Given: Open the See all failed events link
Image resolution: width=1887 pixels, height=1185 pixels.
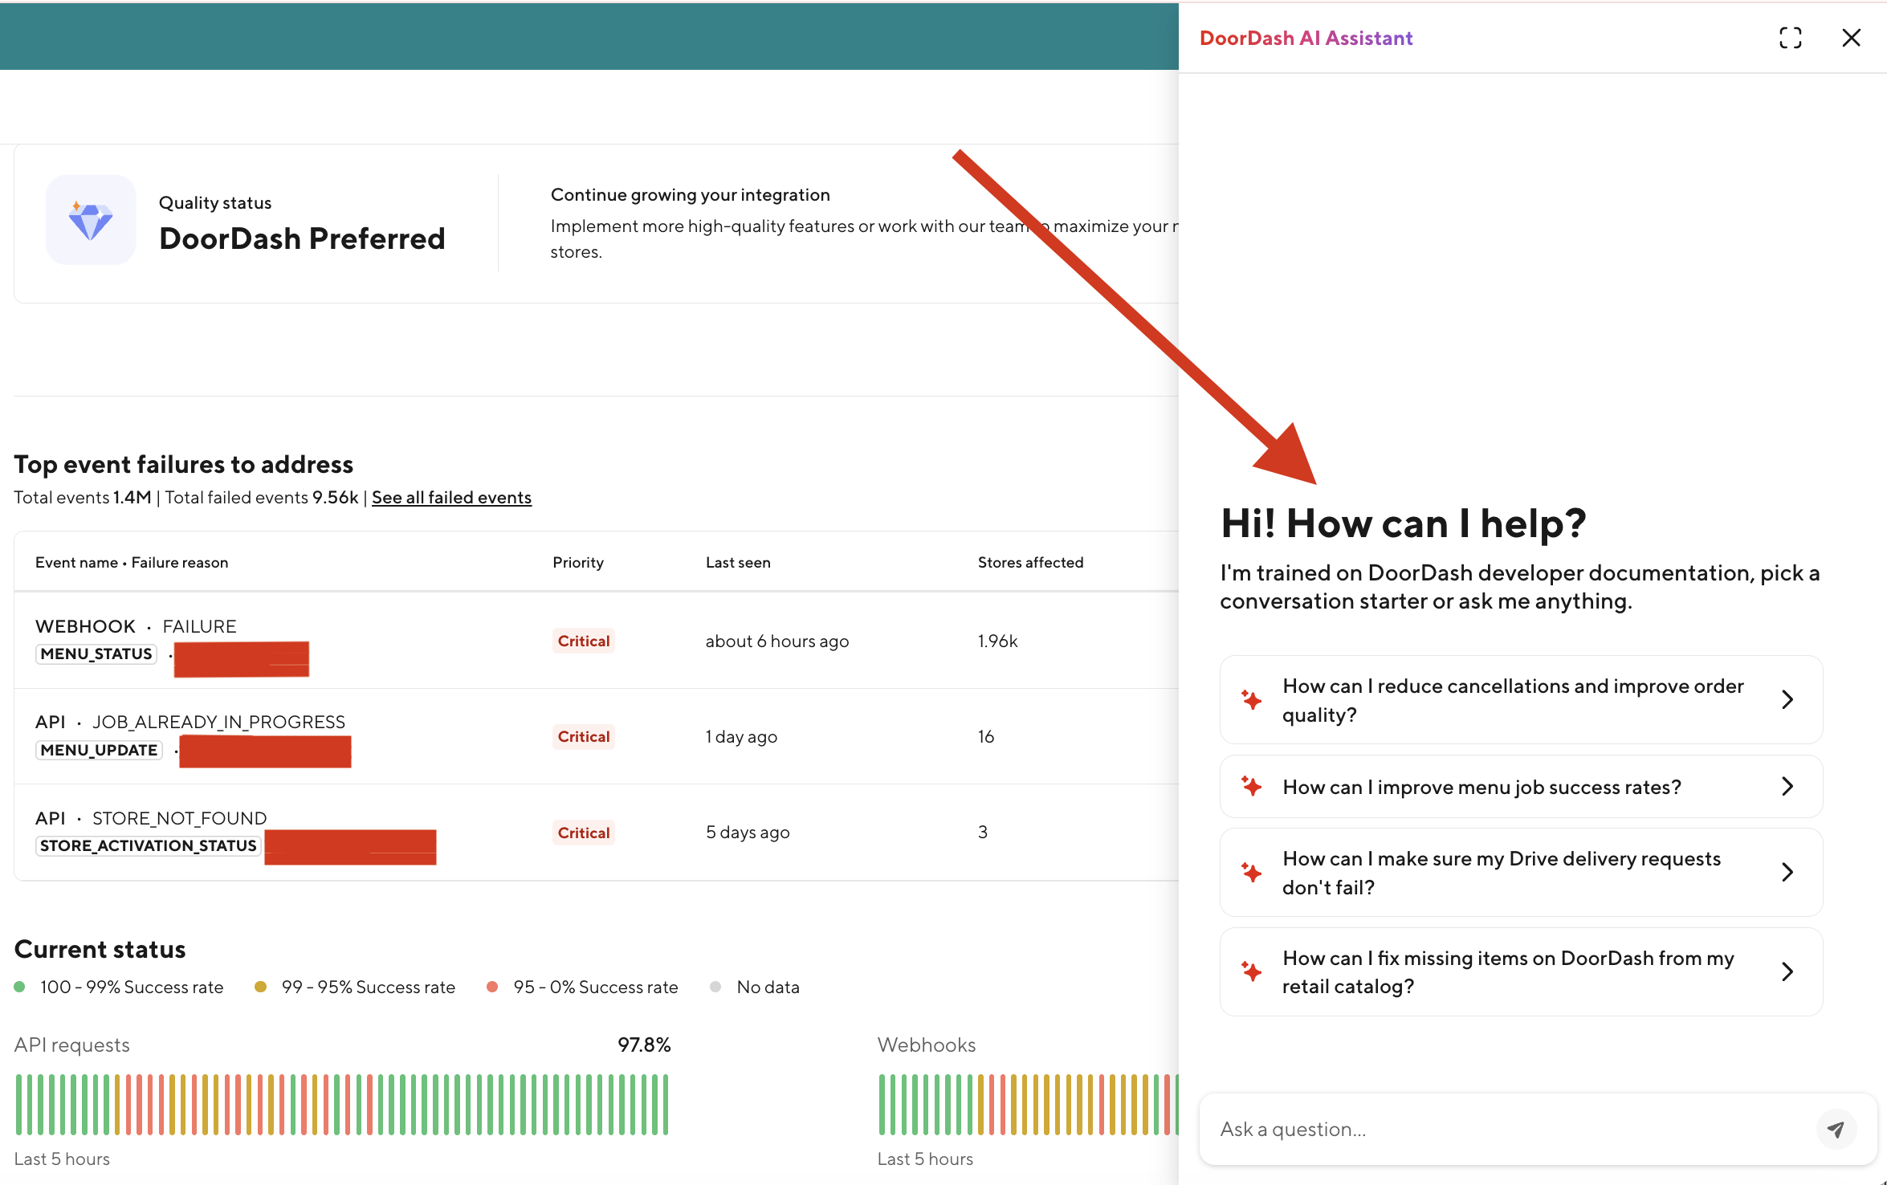Looking at the screenshot, I should point(451,497).
